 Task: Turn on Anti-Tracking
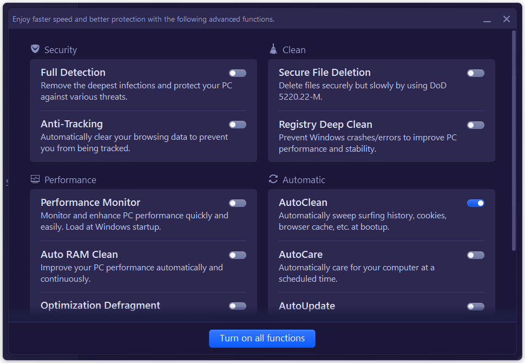[237, 124]
